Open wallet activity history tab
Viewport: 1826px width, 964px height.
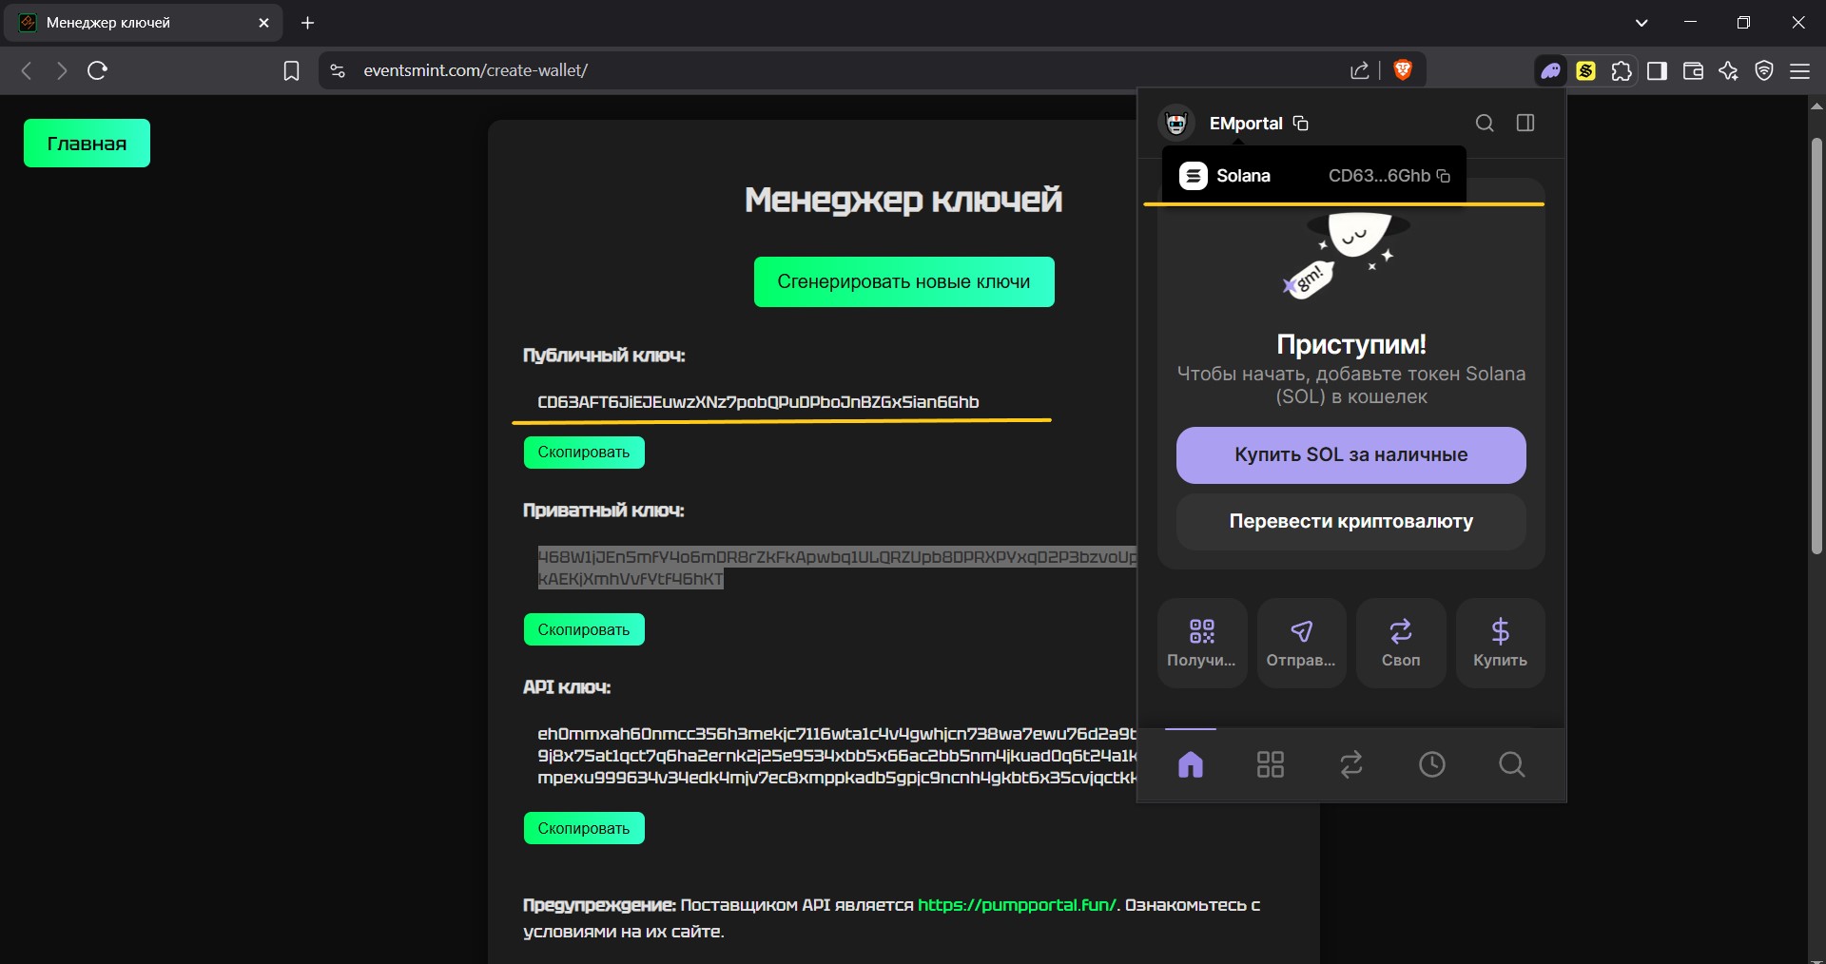(x=1431, y=764)
